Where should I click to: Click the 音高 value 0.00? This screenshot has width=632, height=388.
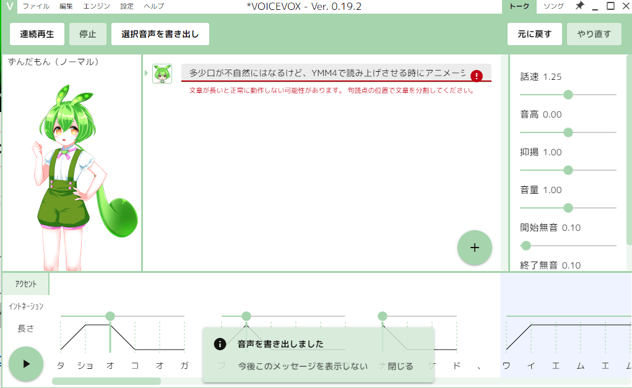552,114
